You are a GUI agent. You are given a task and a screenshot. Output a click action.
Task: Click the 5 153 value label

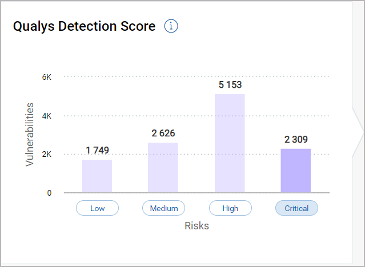(230, 85)
